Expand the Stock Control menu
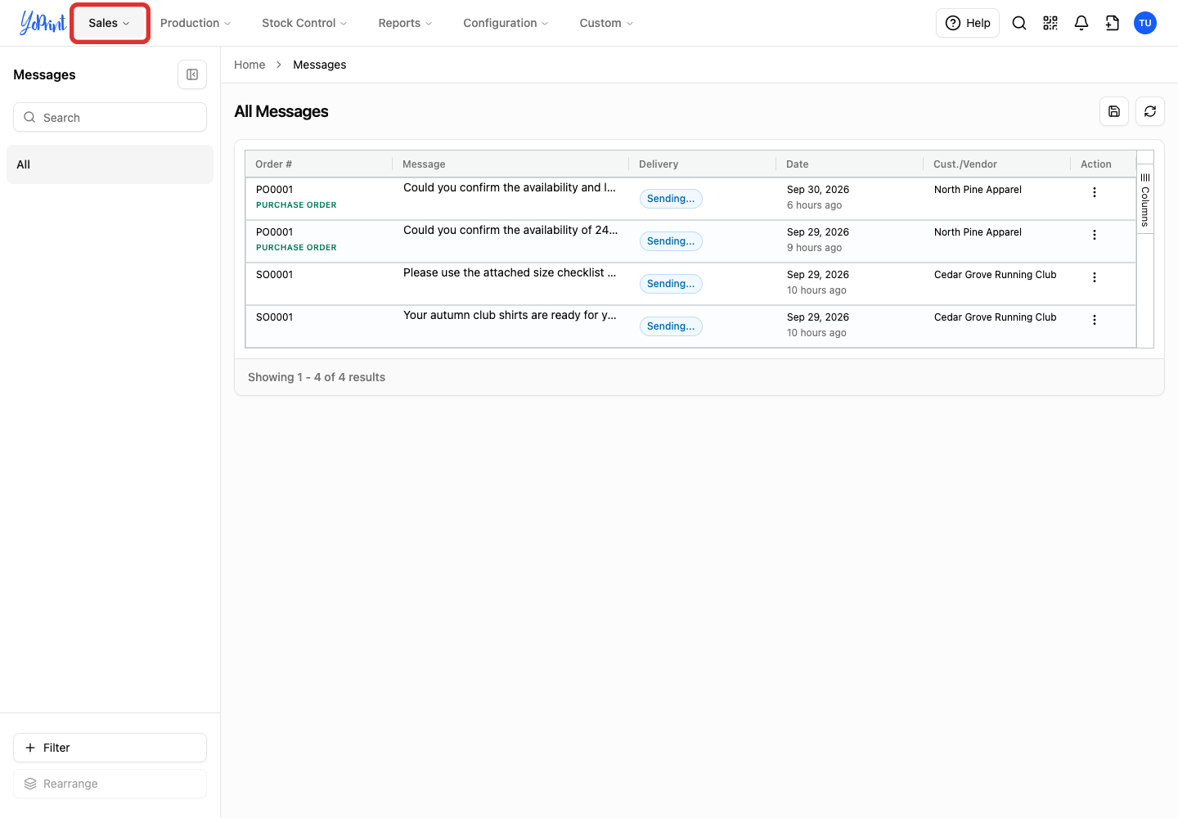The width and height of the screenshot is (1178, 818). click(304, 23)
